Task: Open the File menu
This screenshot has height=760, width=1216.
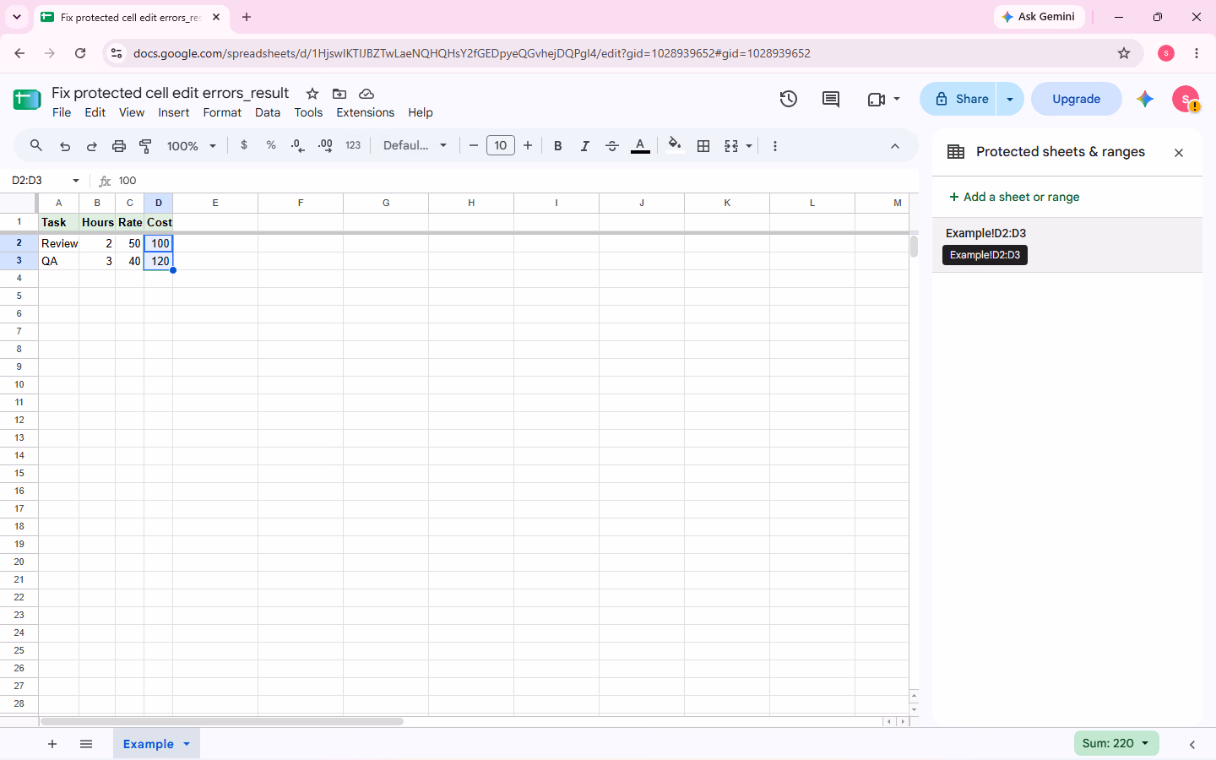Action: coord(62,112)
